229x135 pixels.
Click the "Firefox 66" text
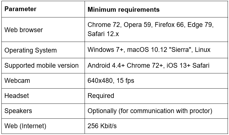pos(167,25)
